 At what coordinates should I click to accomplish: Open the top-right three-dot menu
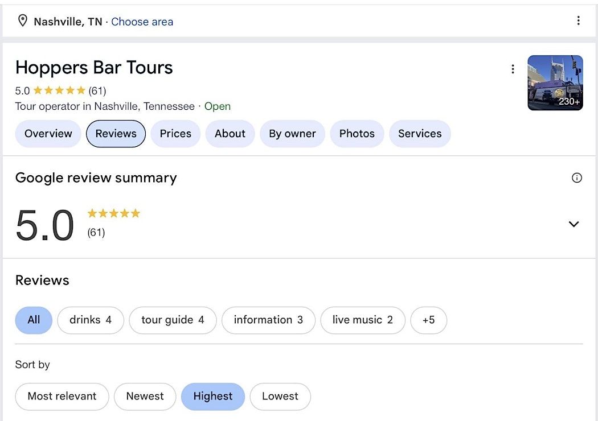tap(578, 21)
